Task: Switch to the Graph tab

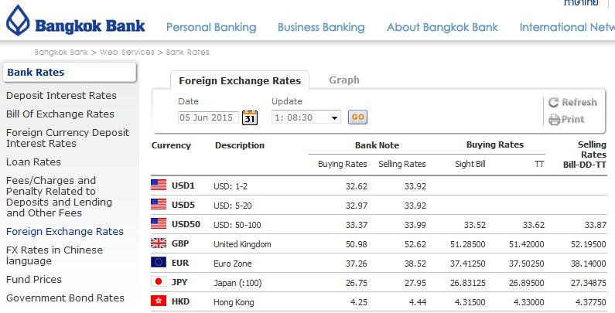Action: [x=344, y=80]
